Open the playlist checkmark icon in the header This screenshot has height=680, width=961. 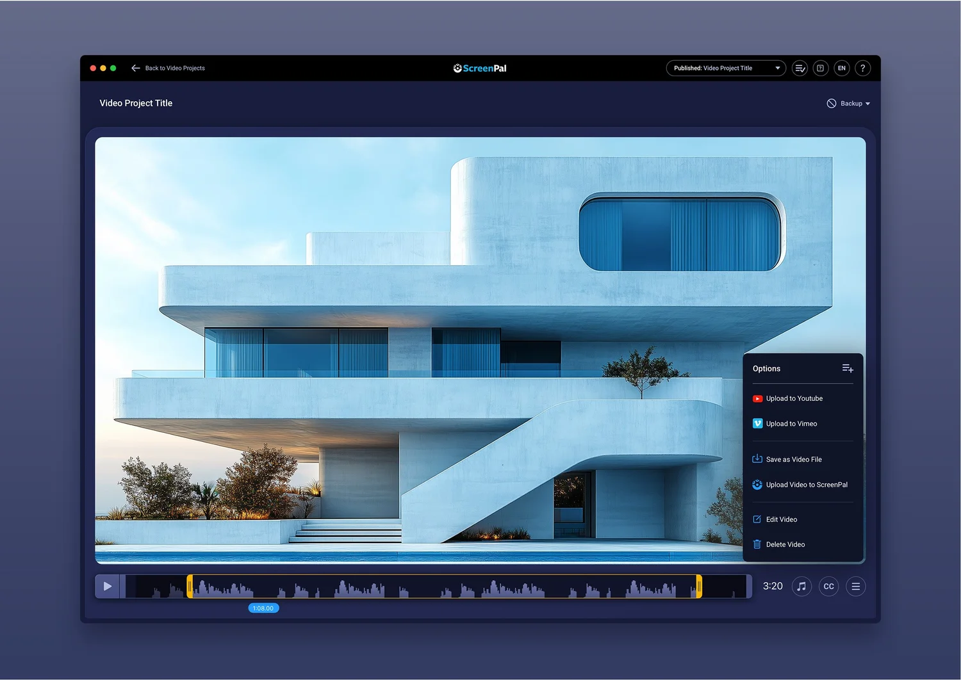click(799, 68)
